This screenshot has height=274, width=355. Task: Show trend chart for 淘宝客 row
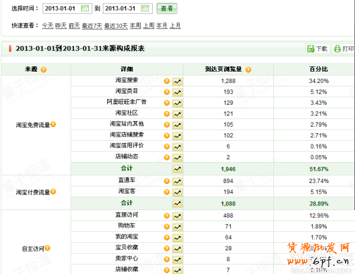pyautogui.click(x=177, y=191)
